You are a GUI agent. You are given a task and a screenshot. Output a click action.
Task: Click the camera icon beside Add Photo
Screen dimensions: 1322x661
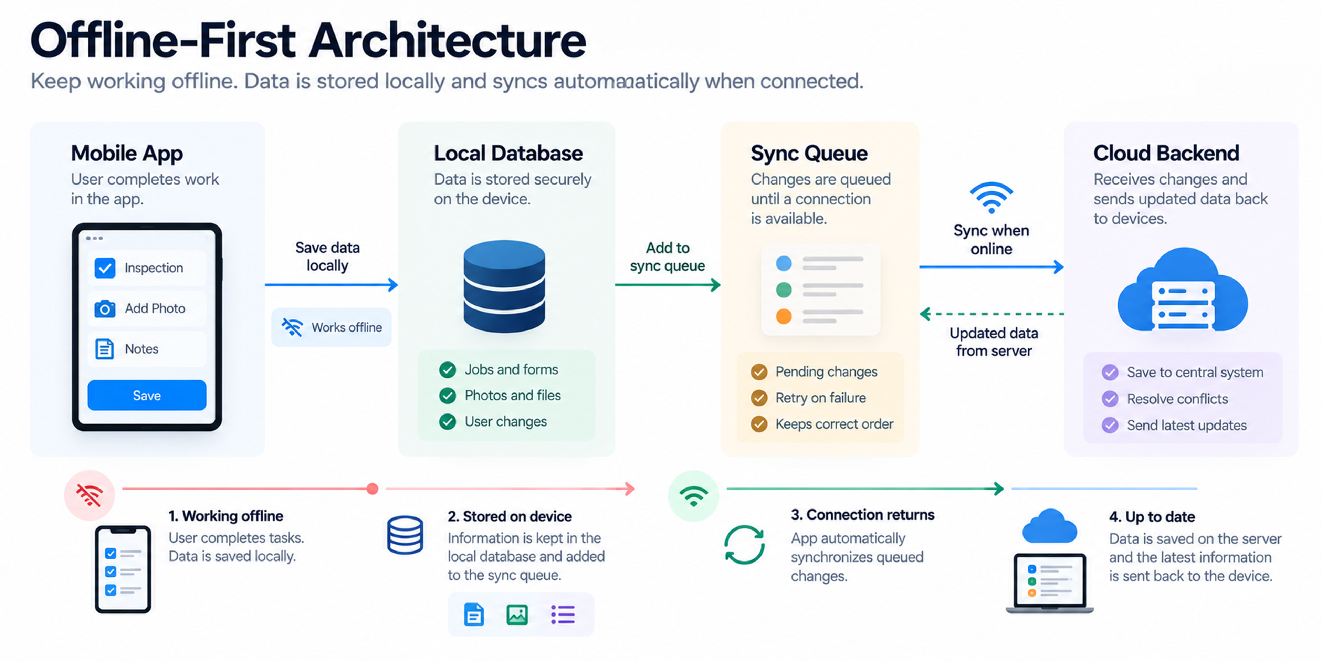tap(105, 308)
